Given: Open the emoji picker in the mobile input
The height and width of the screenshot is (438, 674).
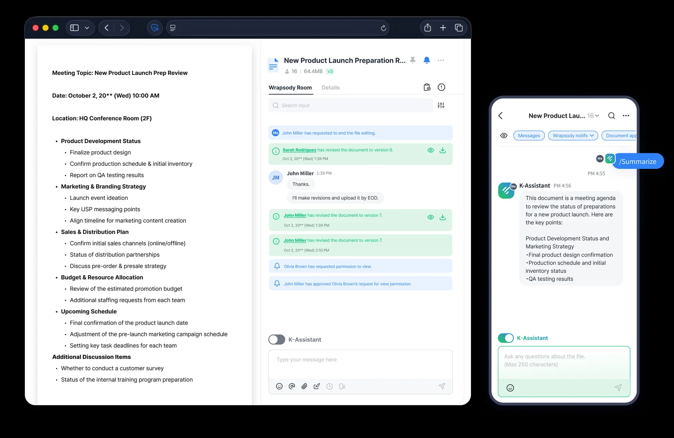Looking at the screenshot, I should (510, 388).
